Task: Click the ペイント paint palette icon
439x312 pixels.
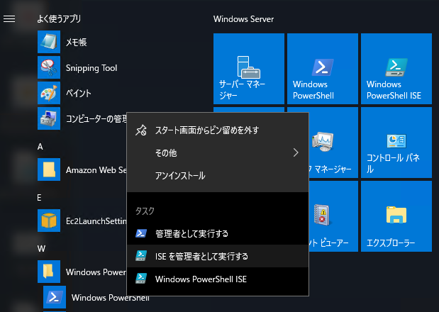Action: point(49,93)
